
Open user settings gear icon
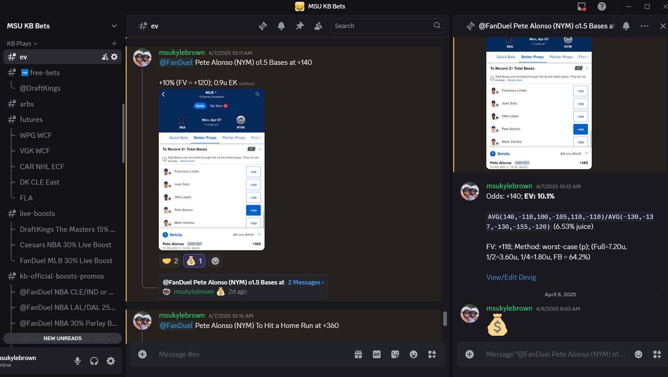tap(111, 361)
